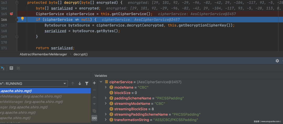Click line number 168 in gutter
Image resolution: width=283 pixels, height=124 pixels.
(4, 31)
